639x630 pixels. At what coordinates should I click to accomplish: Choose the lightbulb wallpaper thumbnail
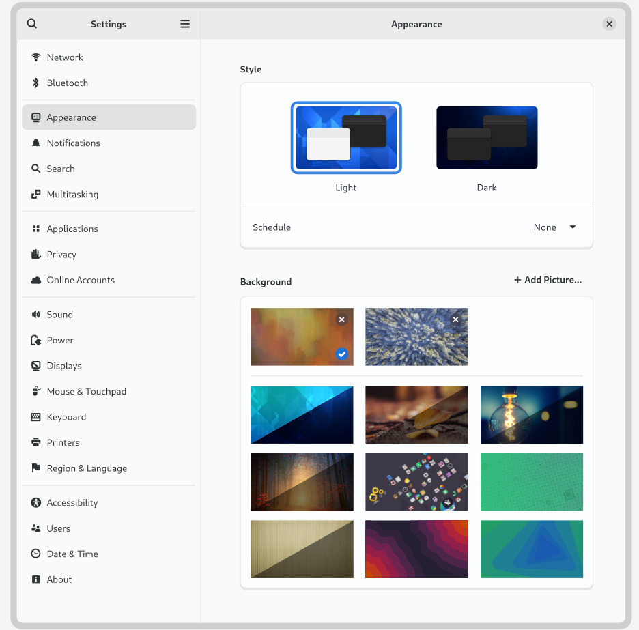tap(532, 415)
